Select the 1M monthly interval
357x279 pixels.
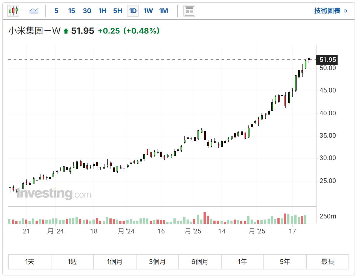pyautogui.click(x=164, y=11)
